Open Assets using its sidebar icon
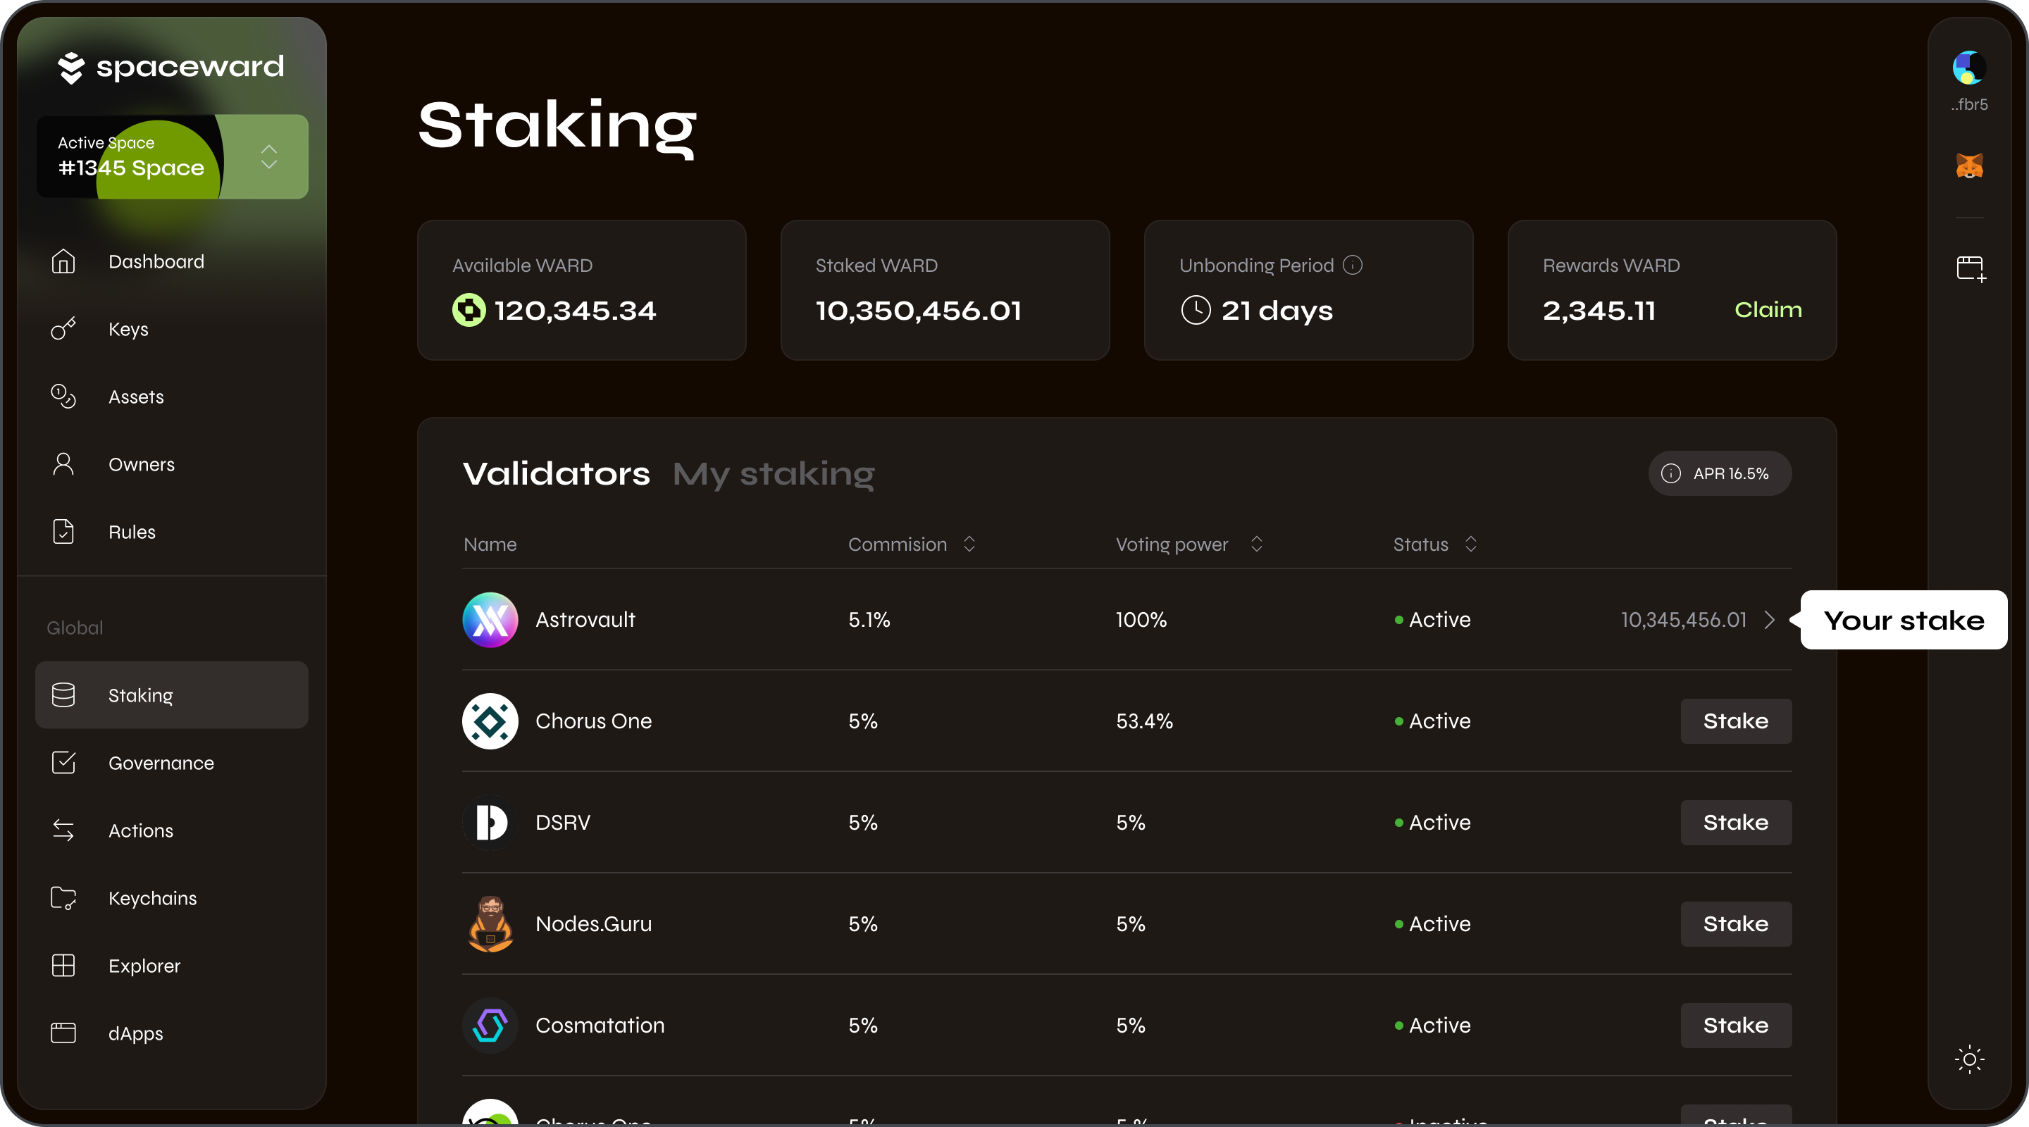The height and width of the screenshot is (1127, 2029). click(63, 396)
